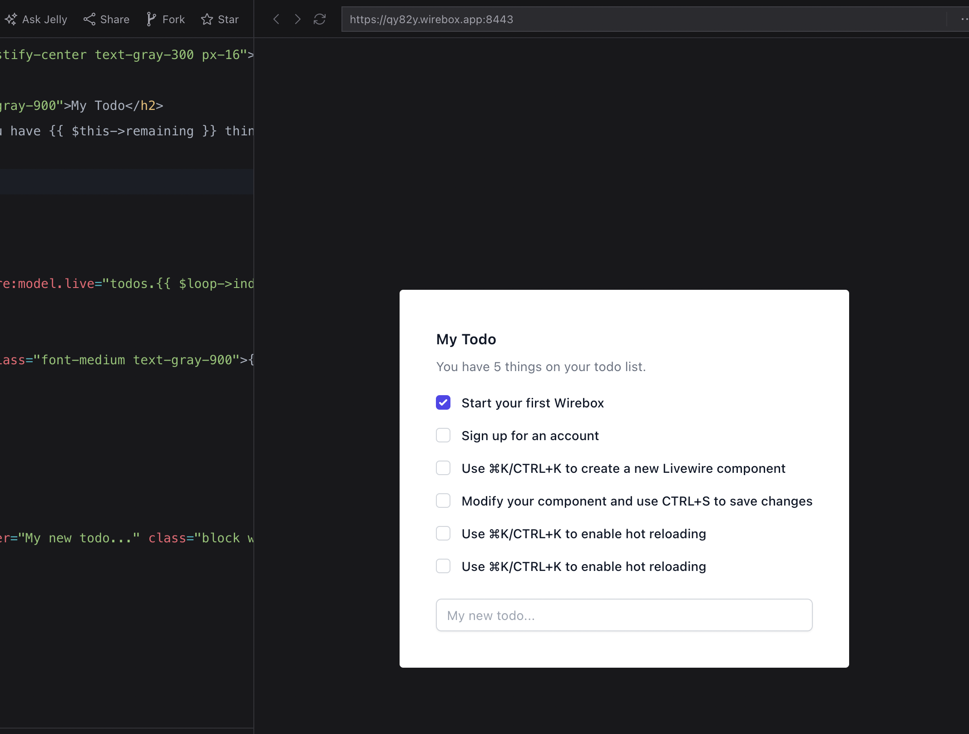Check "Modify your component" todo
The width and height of the screenshot is (969, 734).
[x=443, y=501]
